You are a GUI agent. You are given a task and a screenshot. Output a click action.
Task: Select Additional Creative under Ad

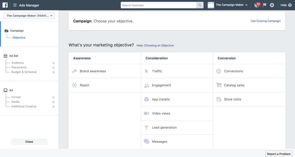pos(24,106)
